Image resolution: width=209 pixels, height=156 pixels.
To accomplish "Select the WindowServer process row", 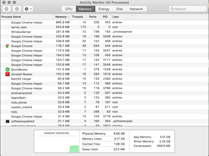I will tap(104, 32).
